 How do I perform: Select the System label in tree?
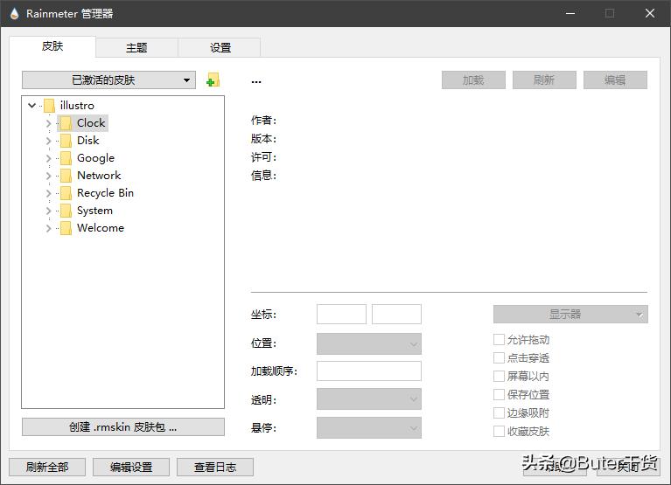(x=95, y=211)
